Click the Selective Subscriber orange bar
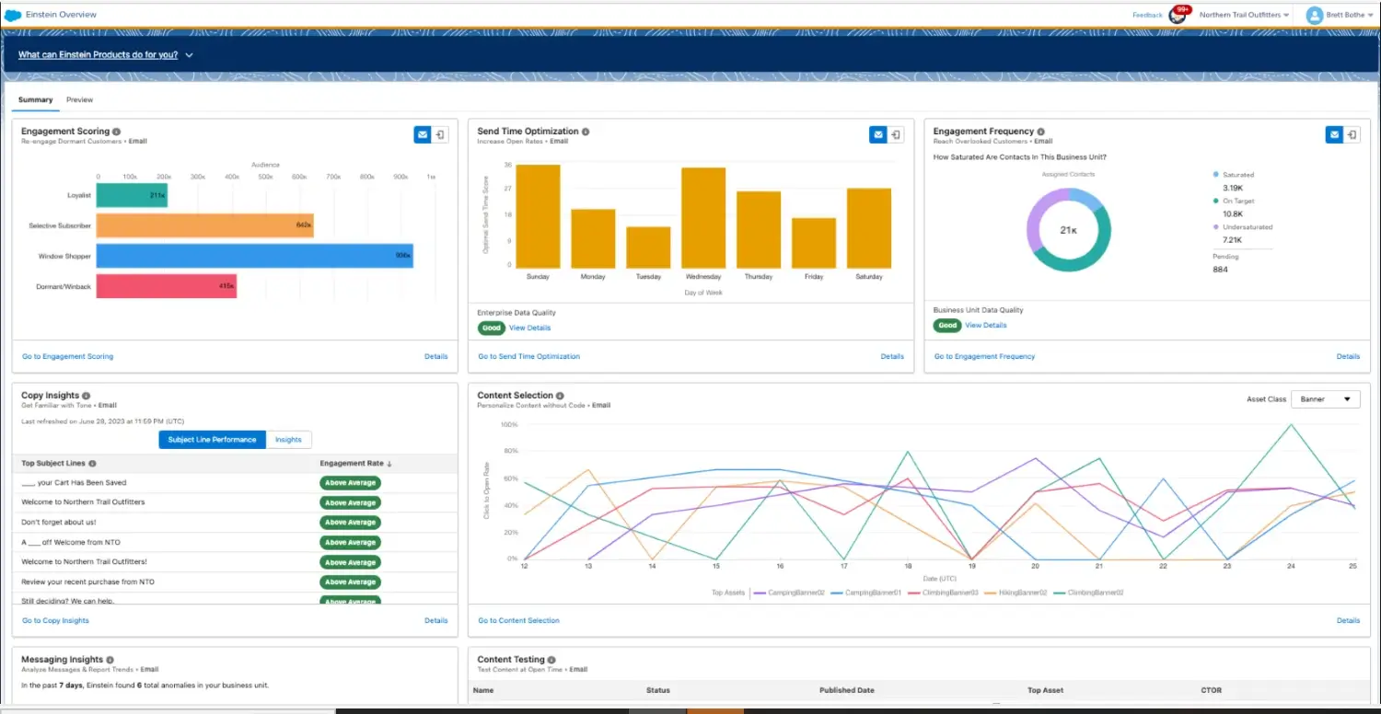Viewport: 1381px width, 714px height. [205, 225]
